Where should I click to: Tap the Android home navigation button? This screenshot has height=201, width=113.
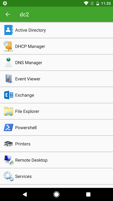56,194
